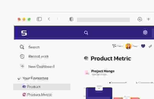Go back with browser back arrow
Image resolution: width=154 pixels, height=99 pixels.
tap(49, 19)
